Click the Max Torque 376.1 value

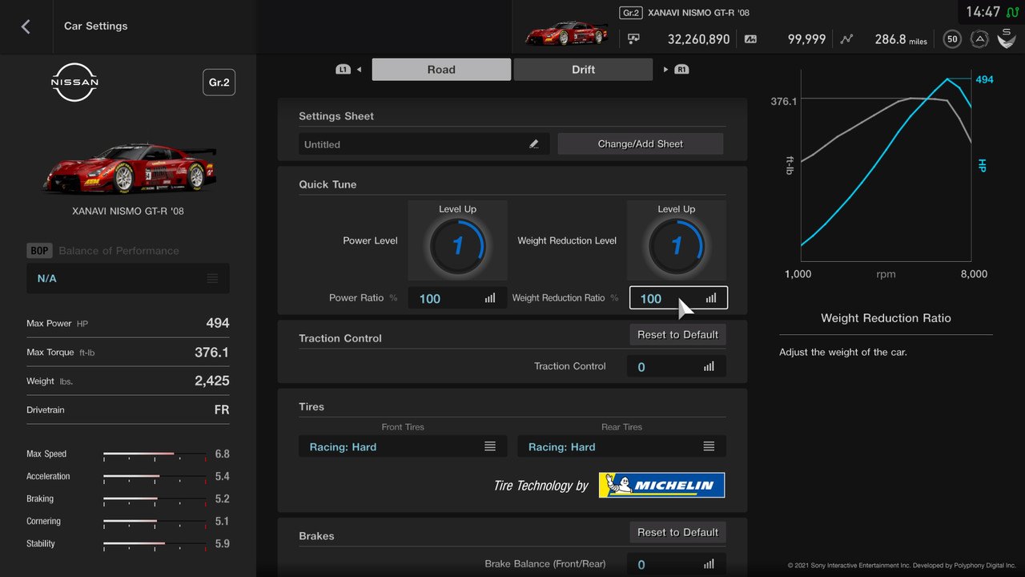tap(212, 352)
